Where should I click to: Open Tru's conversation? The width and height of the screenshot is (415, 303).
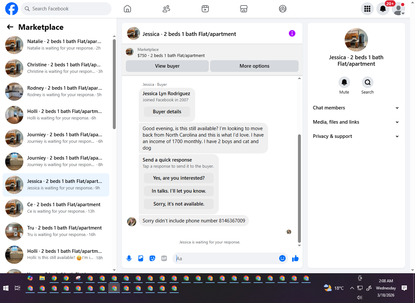(x=56, y=231)
